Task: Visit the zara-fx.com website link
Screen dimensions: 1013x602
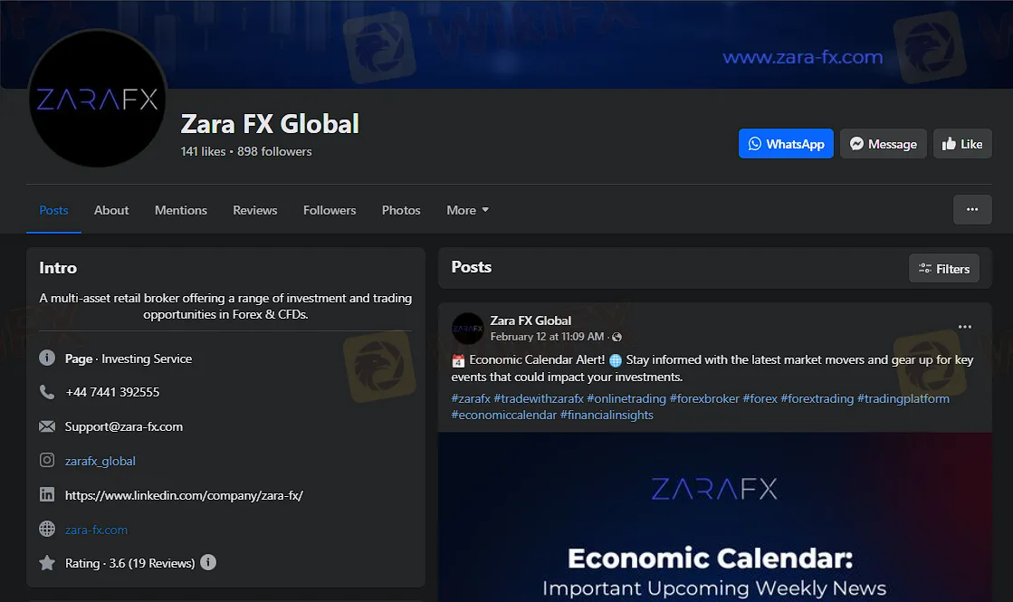Action: [x=96, y=530]
